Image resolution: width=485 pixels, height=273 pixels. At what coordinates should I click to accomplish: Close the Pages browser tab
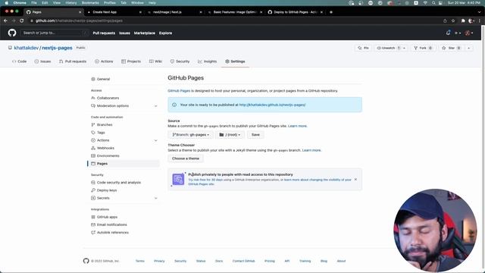80,12
